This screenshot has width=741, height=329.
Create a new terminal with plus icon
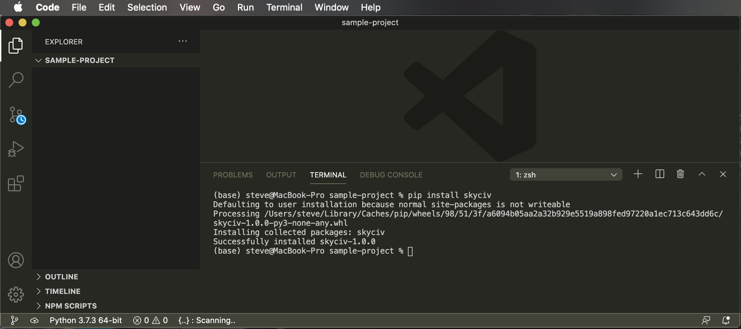[x=638, y=174]
